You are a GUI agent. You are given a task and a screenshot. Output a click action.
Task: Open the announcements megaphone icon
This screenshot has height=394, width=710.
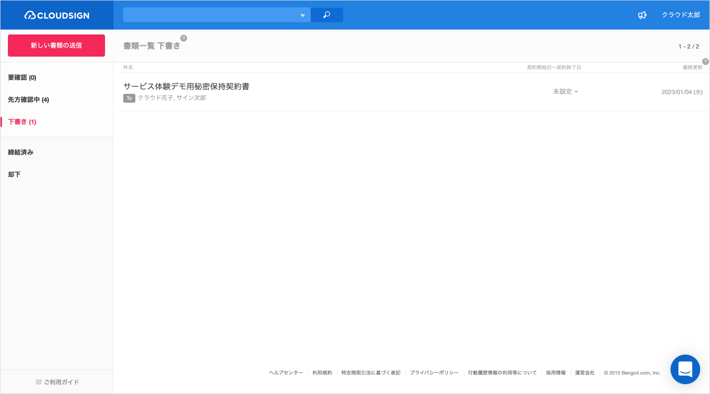coord(642,15)
